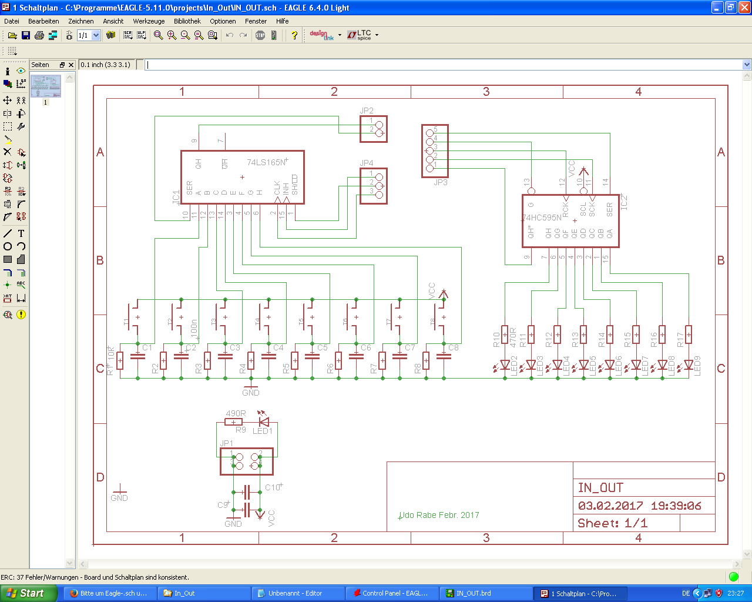Click the Redo arrow icon
752x602 pixels.
243,35
